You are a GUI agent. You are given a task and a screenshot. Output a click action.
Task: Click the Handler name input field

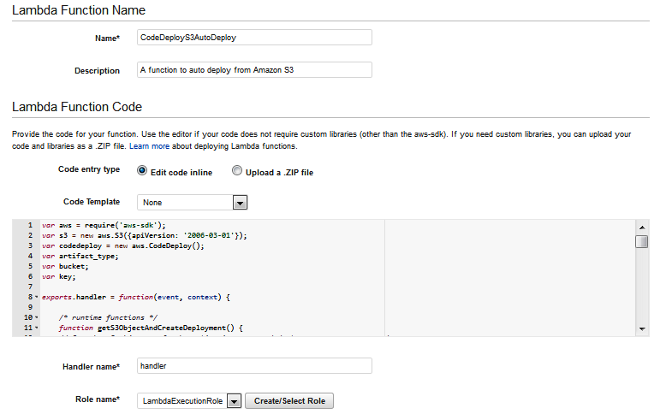[x=254, y=366]
